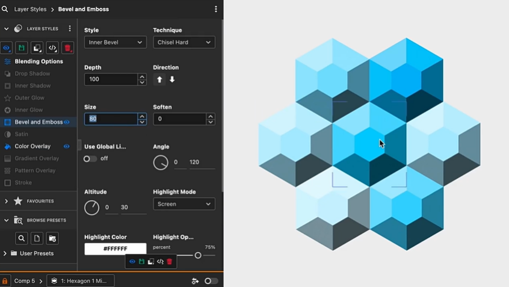
Task: Decrease Soften with the down stepper
Action: pyautogui.click(x=211, y=122)
